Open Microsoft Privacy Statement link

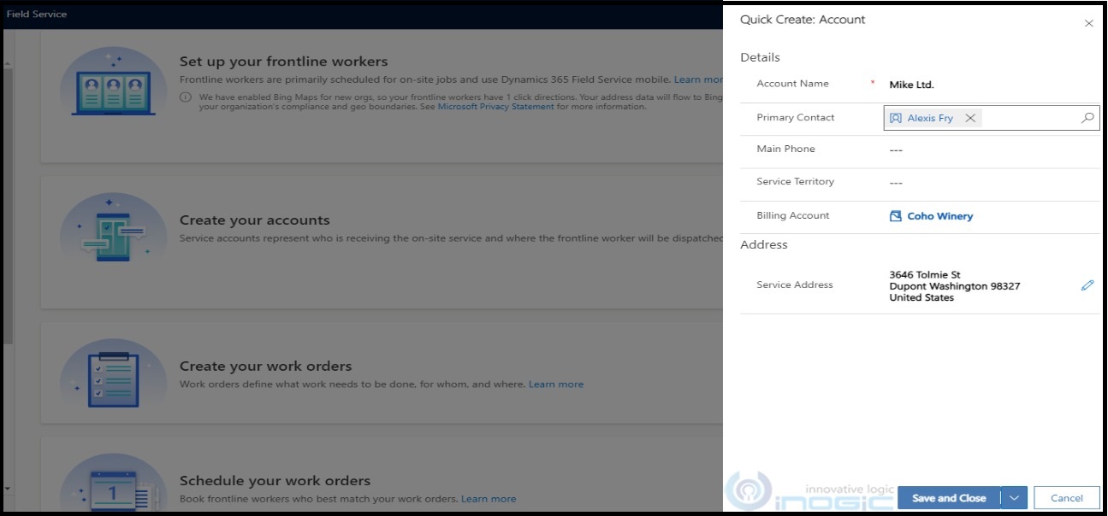496,108
